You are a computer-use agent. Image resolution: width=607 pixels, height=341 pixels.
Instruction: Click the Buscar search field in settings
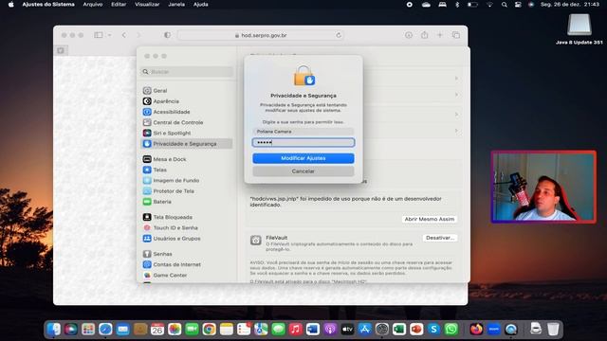tap(187, 72)
